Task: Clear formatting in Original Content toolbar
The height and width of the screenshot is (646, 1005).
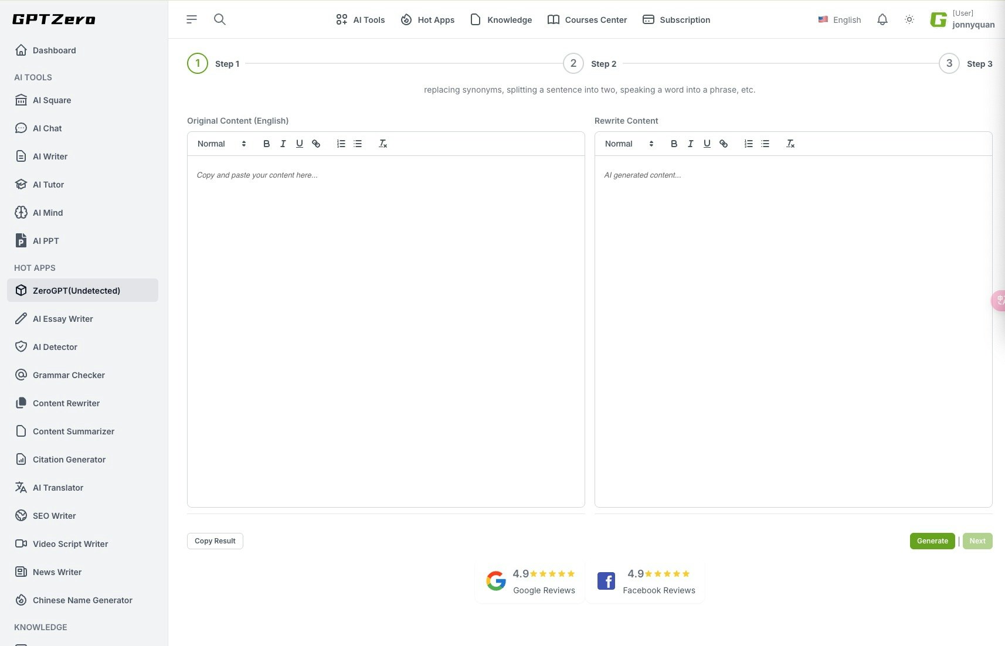Action: (383, 144)
